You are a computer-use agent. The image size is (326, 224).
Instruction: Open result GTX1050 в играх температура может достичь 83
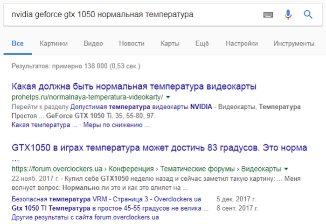(159, 148)
